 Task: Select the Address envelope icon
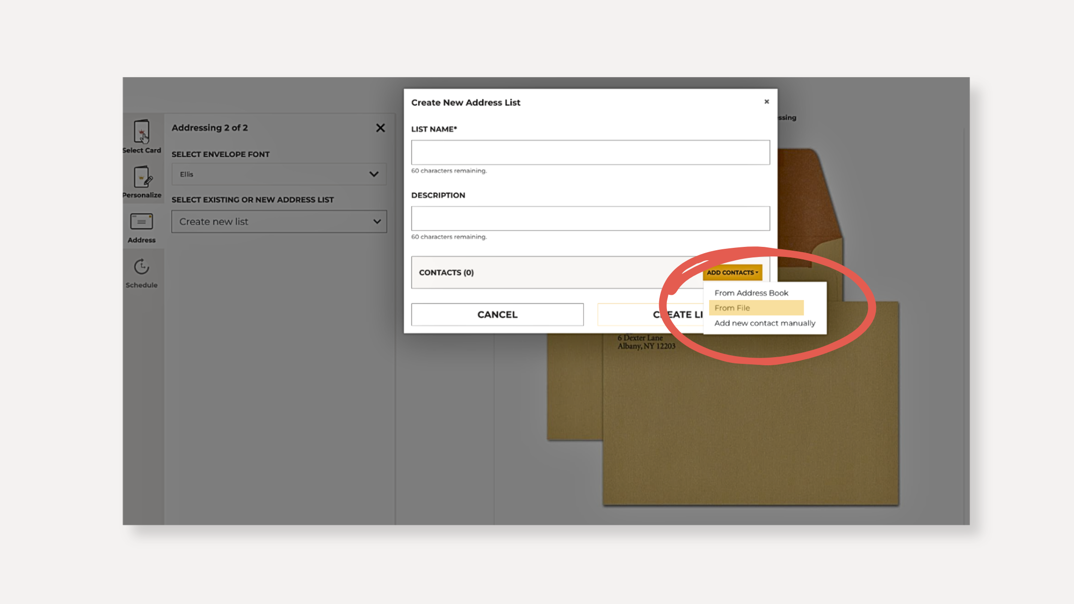(141, 222)
